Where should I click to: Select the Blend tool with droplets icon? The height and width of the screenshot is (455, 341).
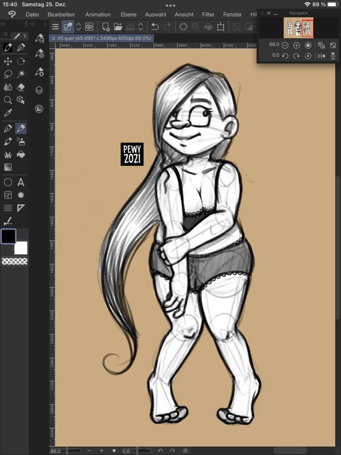(x=8, y=87)
